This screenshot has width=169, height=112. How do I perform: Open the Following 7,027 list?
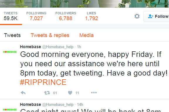pos(36,16)
